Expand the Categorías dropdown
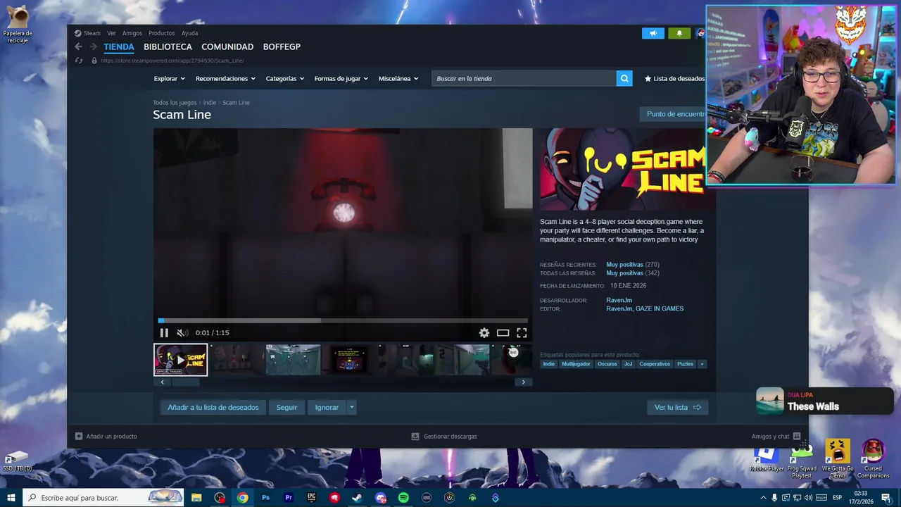The width and height of the screenshot is (901, 507). pos(285,78)
